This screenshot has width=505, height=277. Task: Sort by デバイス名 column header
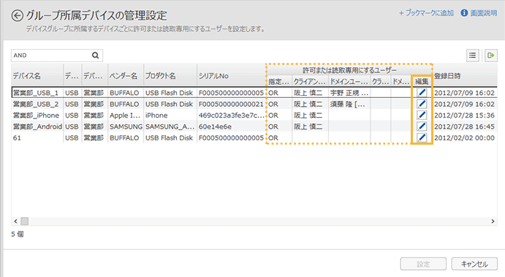tap(37, 76)
